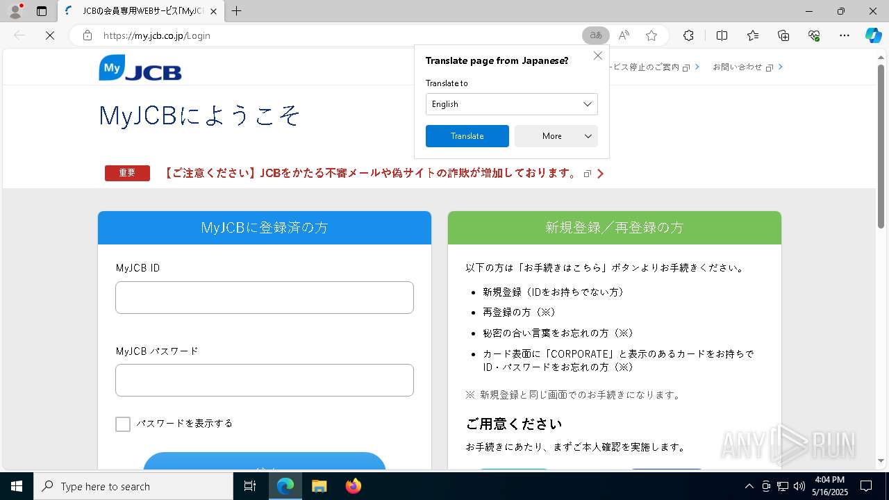889x500 pixels.
Task: Enable Split screen icon
Action: pos(722,35)
